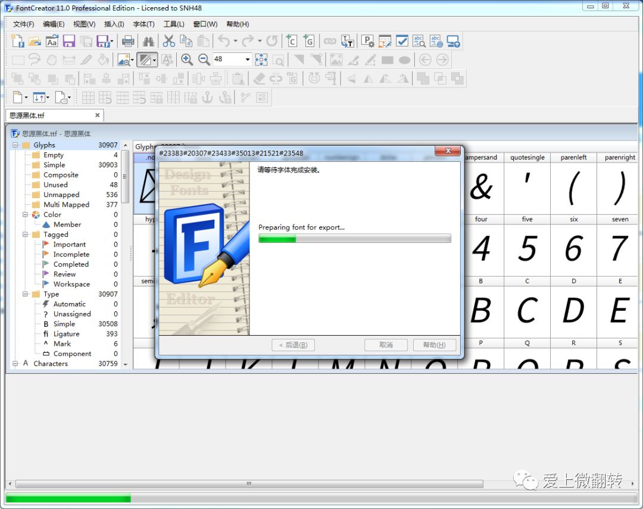Click the Install Font monitor icon
Viewport: 643px width, 509px height.
point(454,41)
